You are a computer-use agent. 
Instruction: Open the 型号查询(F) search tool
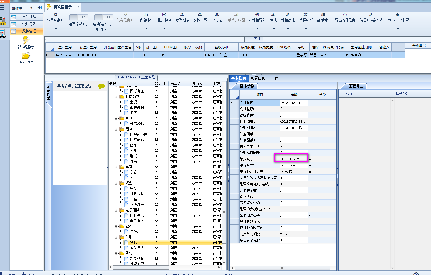point(56,15)
